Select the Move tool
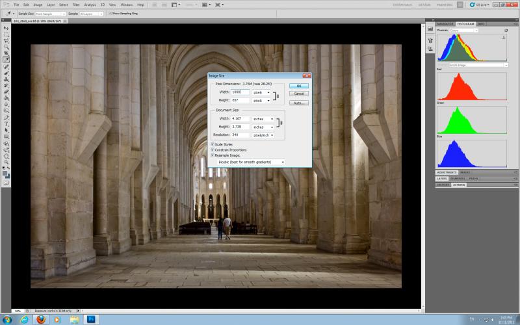 pos(6,28)
